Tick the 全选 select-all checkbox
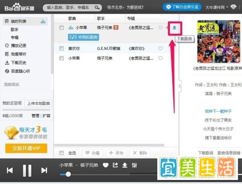This screenshot has width=242, height=184. tap(61, 153)
